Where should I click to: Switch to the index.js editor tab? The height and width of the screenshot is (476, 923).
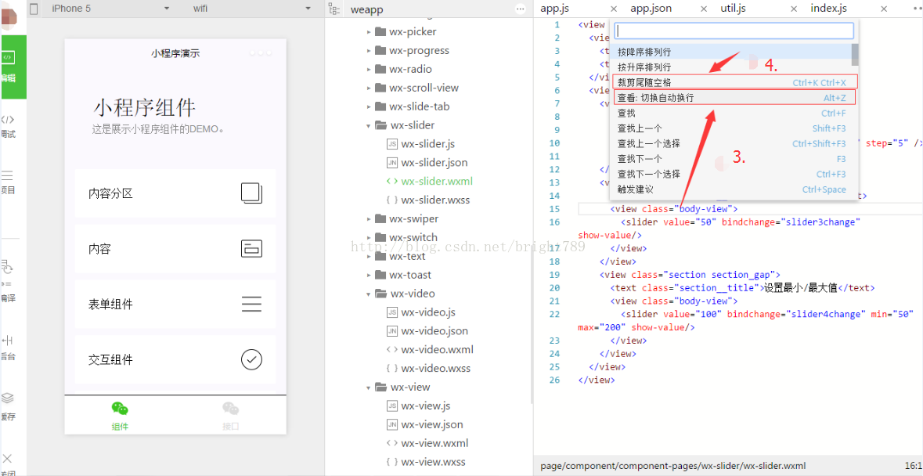pyautogui.click(x=828, y=9)
